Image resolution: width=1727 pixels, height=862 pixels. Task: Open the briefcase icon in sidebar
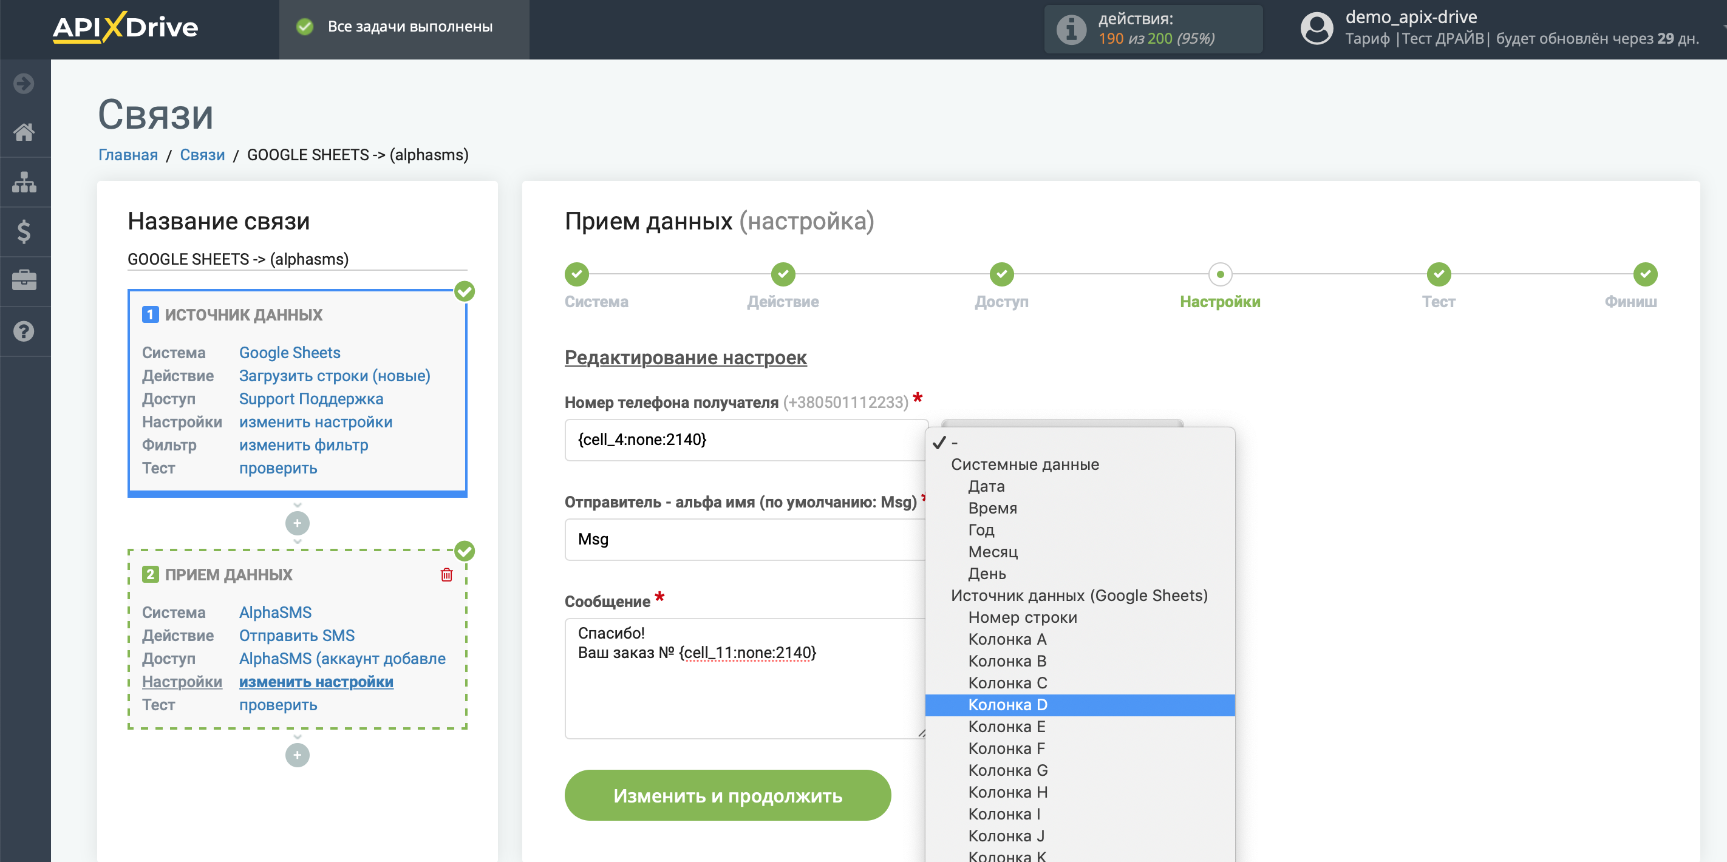[x=24, y=281]
